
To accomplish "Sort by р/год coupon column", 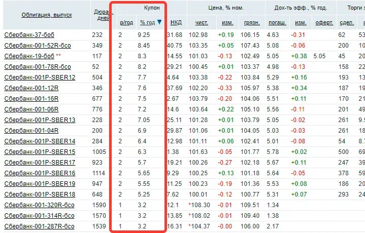I will pyautogui.click(x=126, y=22).
